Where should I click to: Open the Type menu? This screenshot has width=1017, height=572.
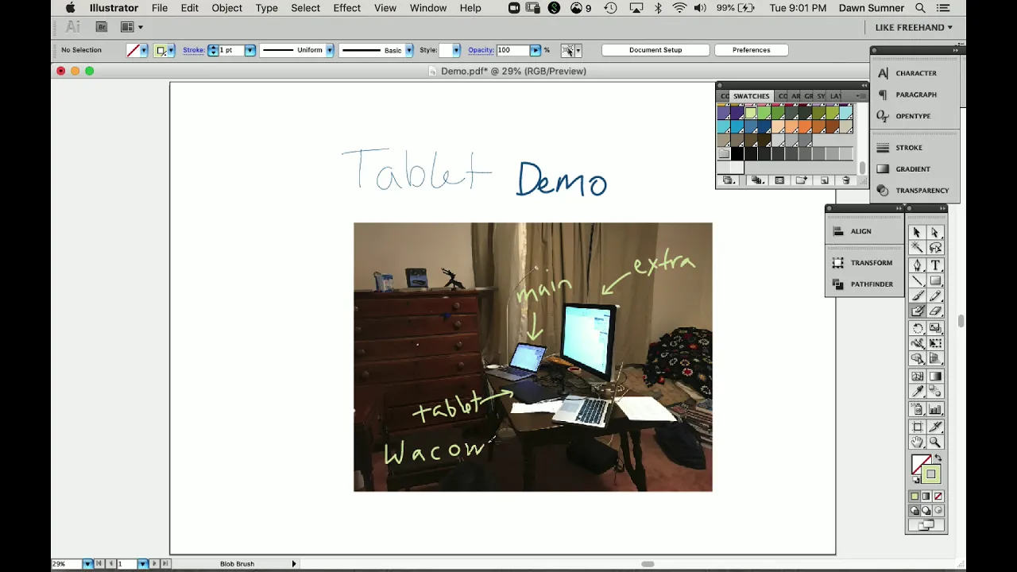pyautogui.click(x=266, y=8)
